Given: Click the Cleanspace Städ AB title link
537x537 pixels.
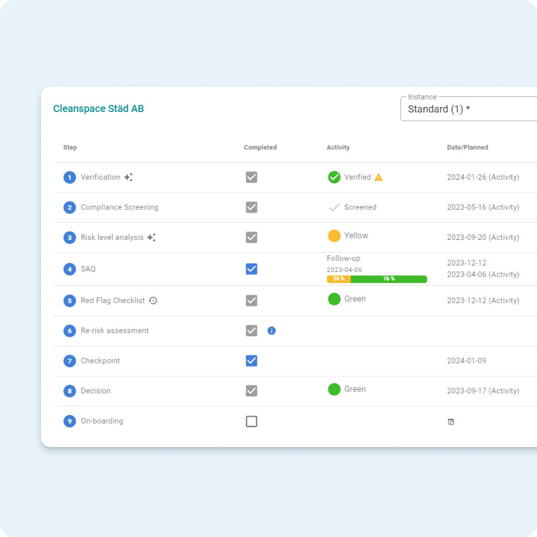Looking at the screenshot, I should pos(99,109).
